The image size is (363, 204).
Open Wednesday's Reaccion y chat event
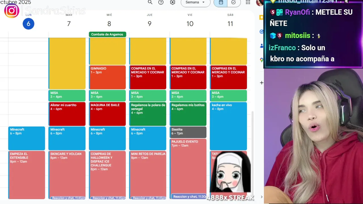(109, 198)
